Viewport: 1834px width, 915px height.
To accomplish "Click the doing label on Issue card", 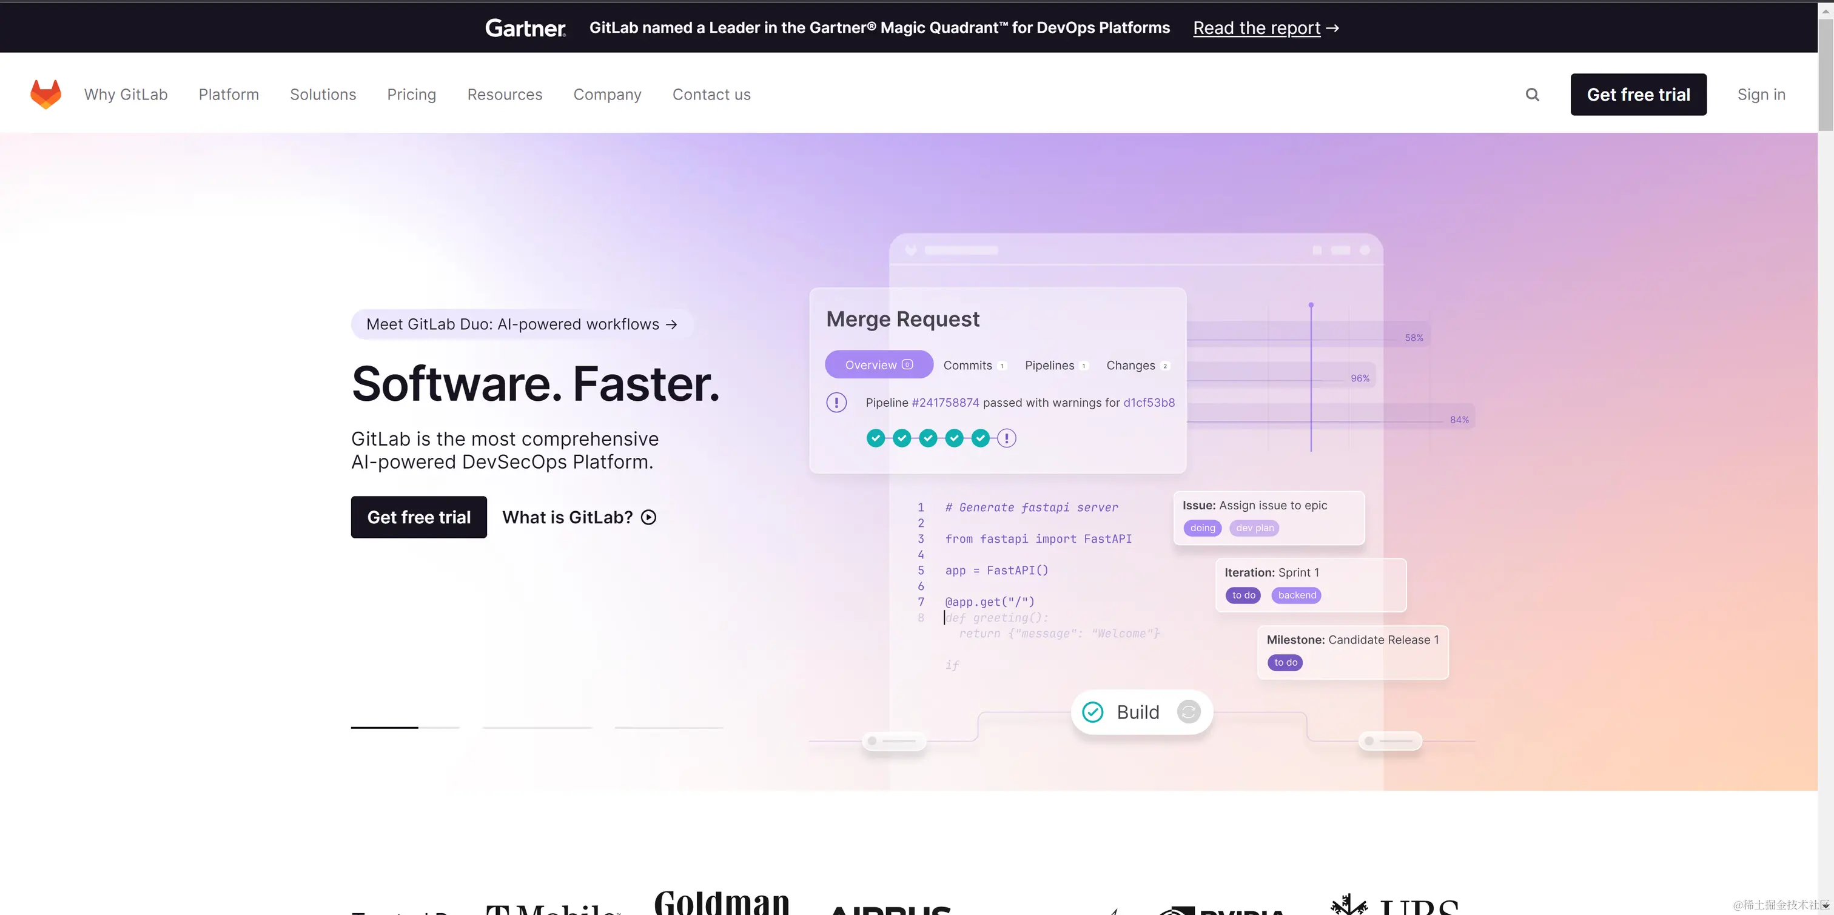I will (1203, 528).
